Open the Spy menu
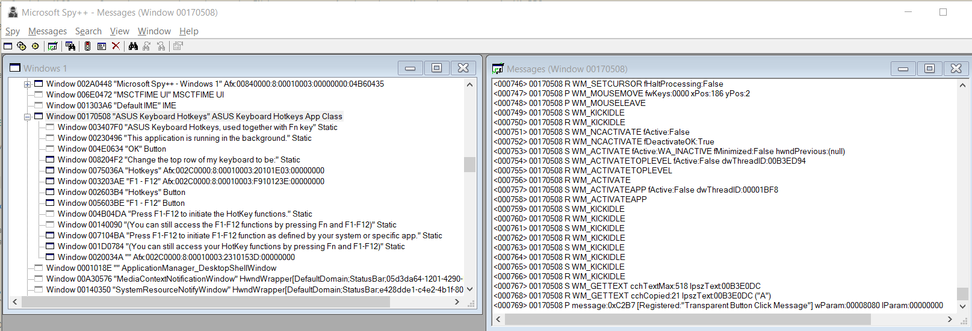 (x=13, y=31)
